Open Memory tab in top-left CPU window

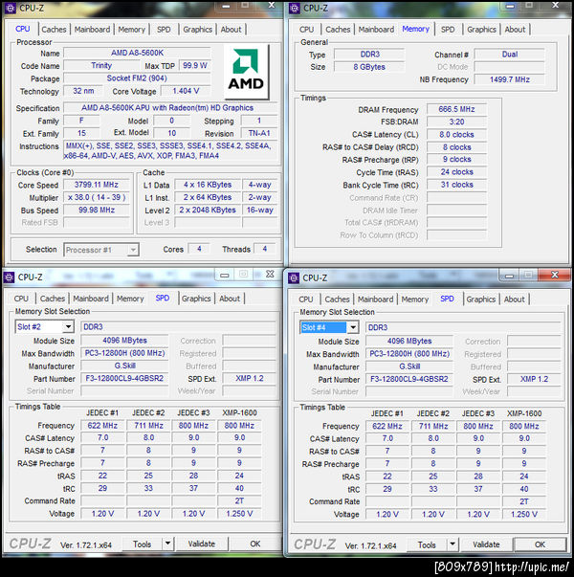coord(131,30)
